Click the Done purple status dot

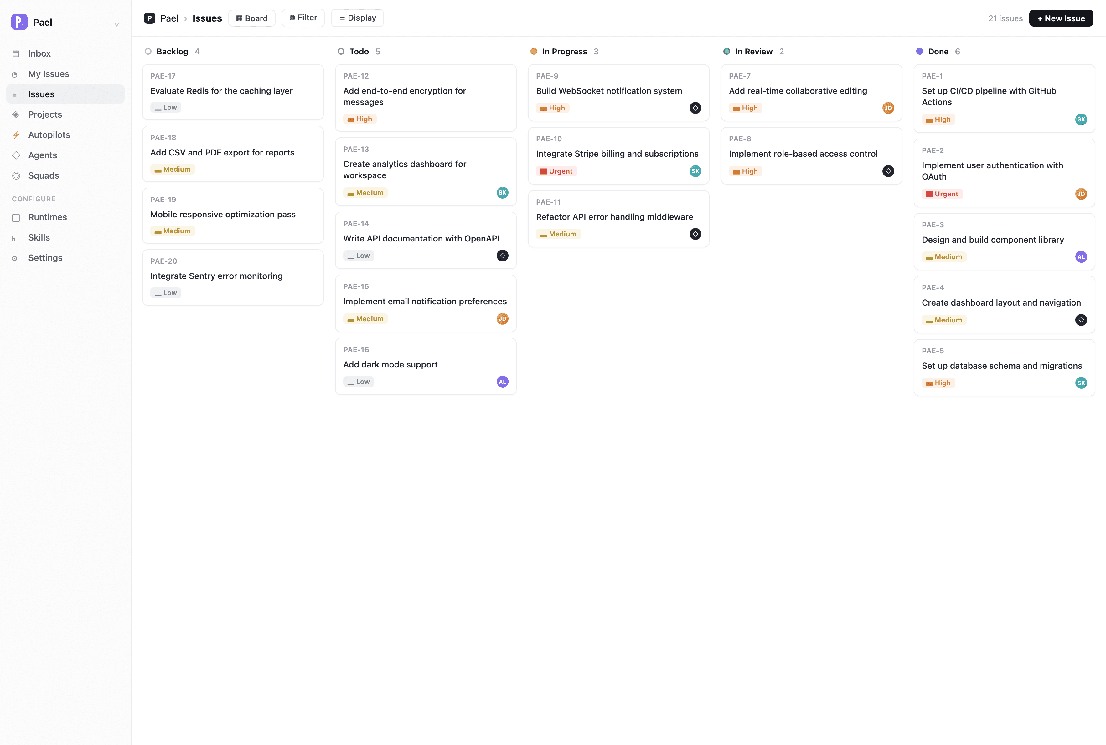click(919, 51)
